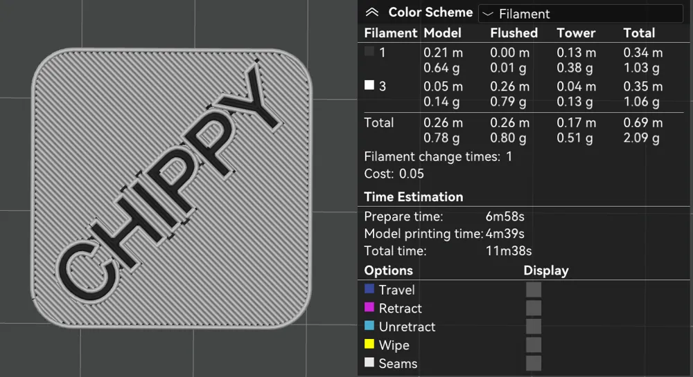Click the Cost: 0.05 line
Screen dimensions: 693x377
394,174
